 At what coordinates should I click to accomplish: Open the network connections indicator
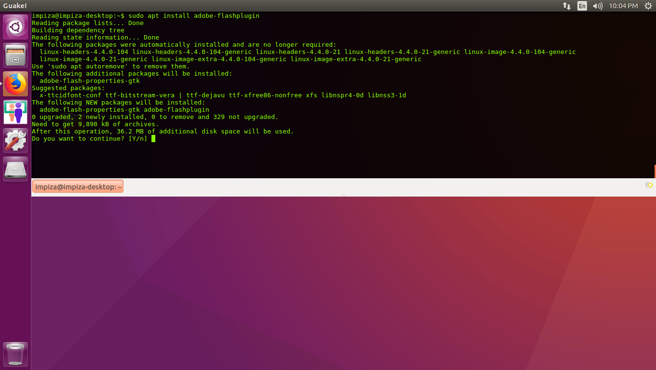[567, 6]
